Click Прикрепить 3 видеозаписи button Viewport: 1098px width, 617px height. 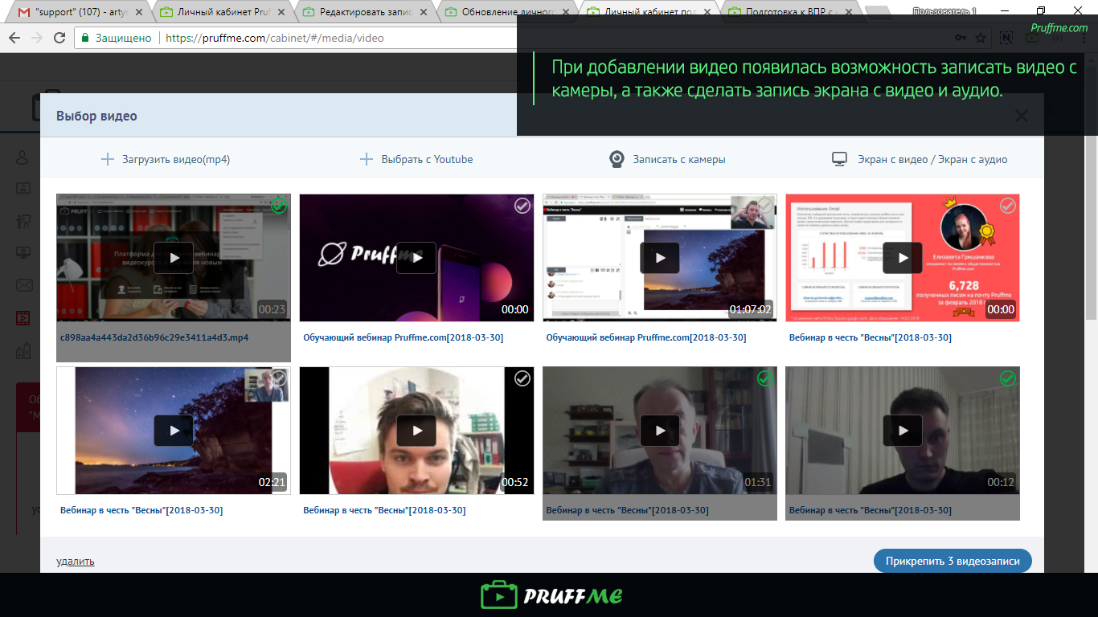953,561
